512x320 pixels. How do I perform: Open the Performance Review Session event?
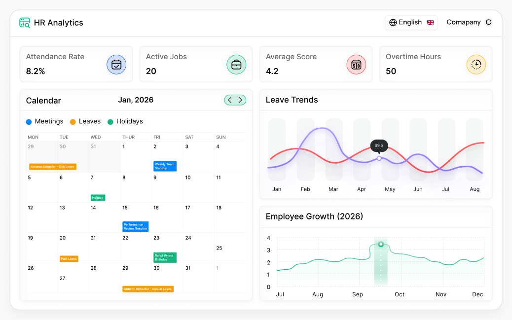click(135, 226)
